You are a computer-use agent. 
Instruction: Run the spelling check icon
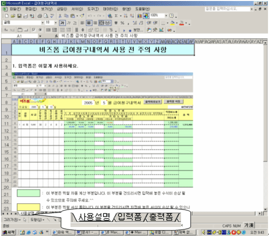pos(52,16)
